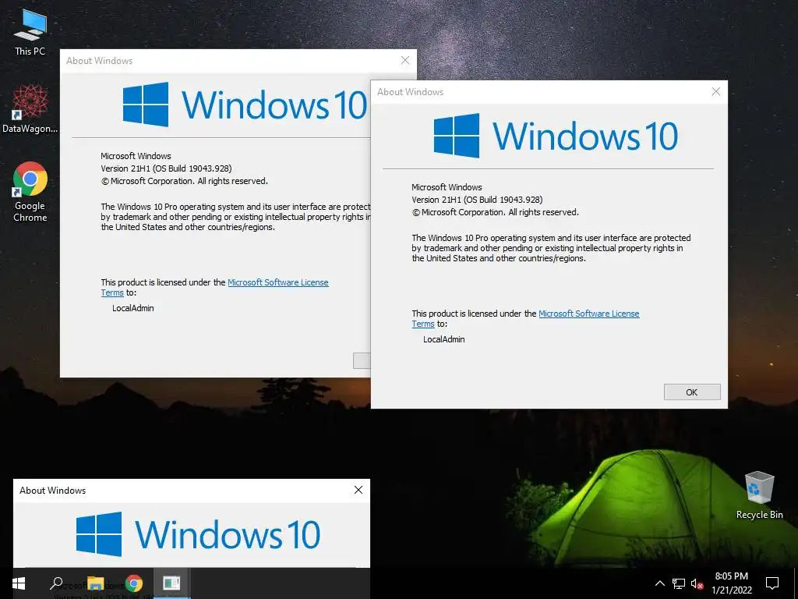Open the clock showing 8:05 PM
Screen dimensions: 798x599
click(x=731, y=576)
